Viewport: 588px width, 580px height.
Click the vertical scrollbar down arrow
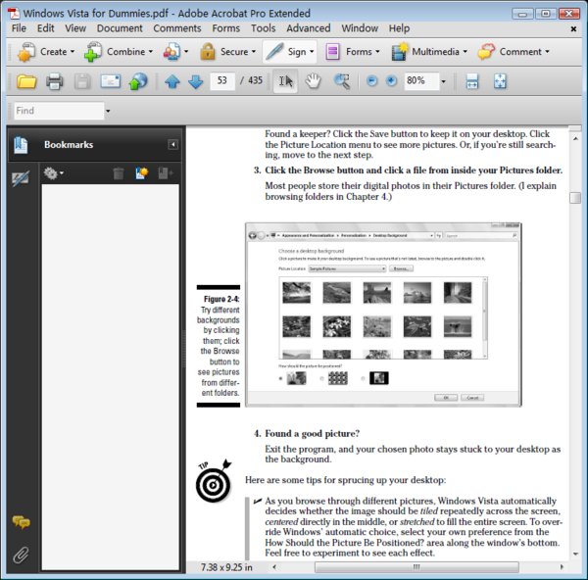click(575, 554)
